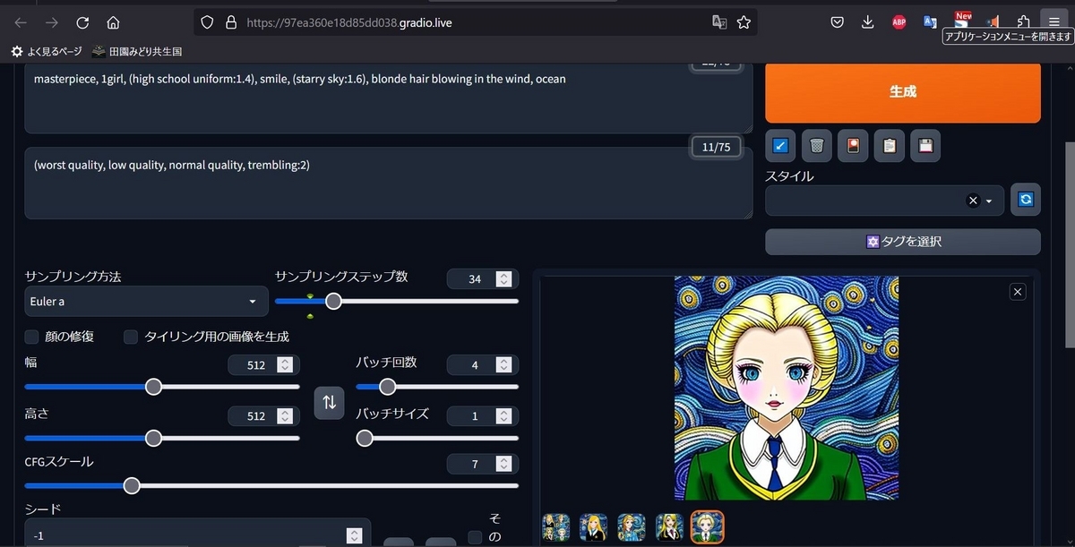The image size is (1075, 547).
Task: Click the blue arrow read-parameters icon
Action: [x=779, y=145]
